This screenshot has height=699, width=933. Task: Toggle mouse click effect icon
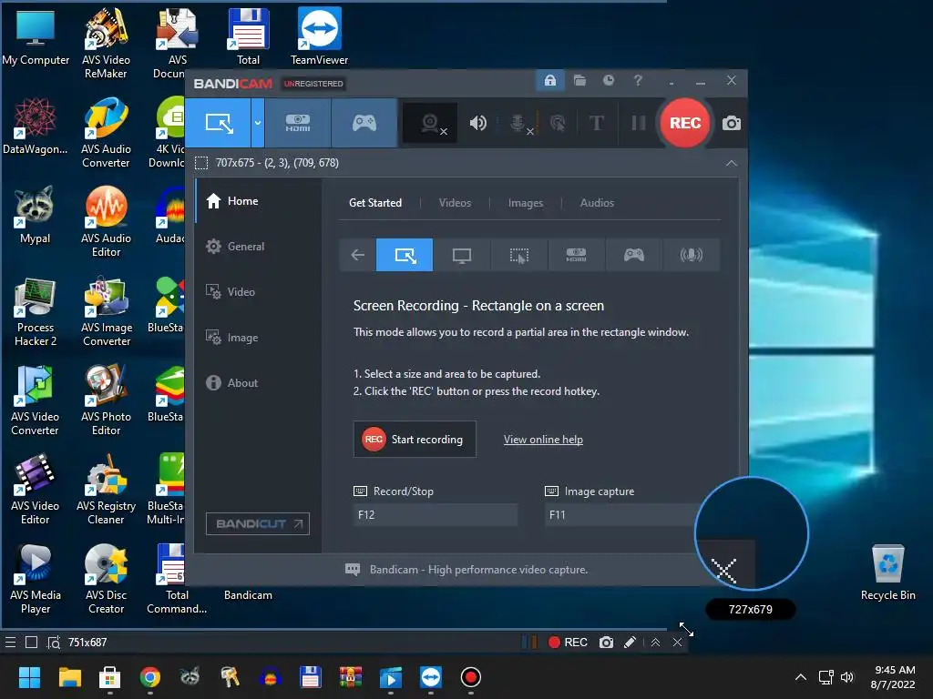558,123
